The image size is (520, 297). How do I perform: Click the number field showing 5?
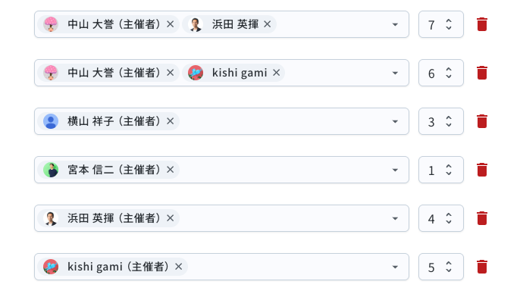pyautogui.click(x=440, y=267)
